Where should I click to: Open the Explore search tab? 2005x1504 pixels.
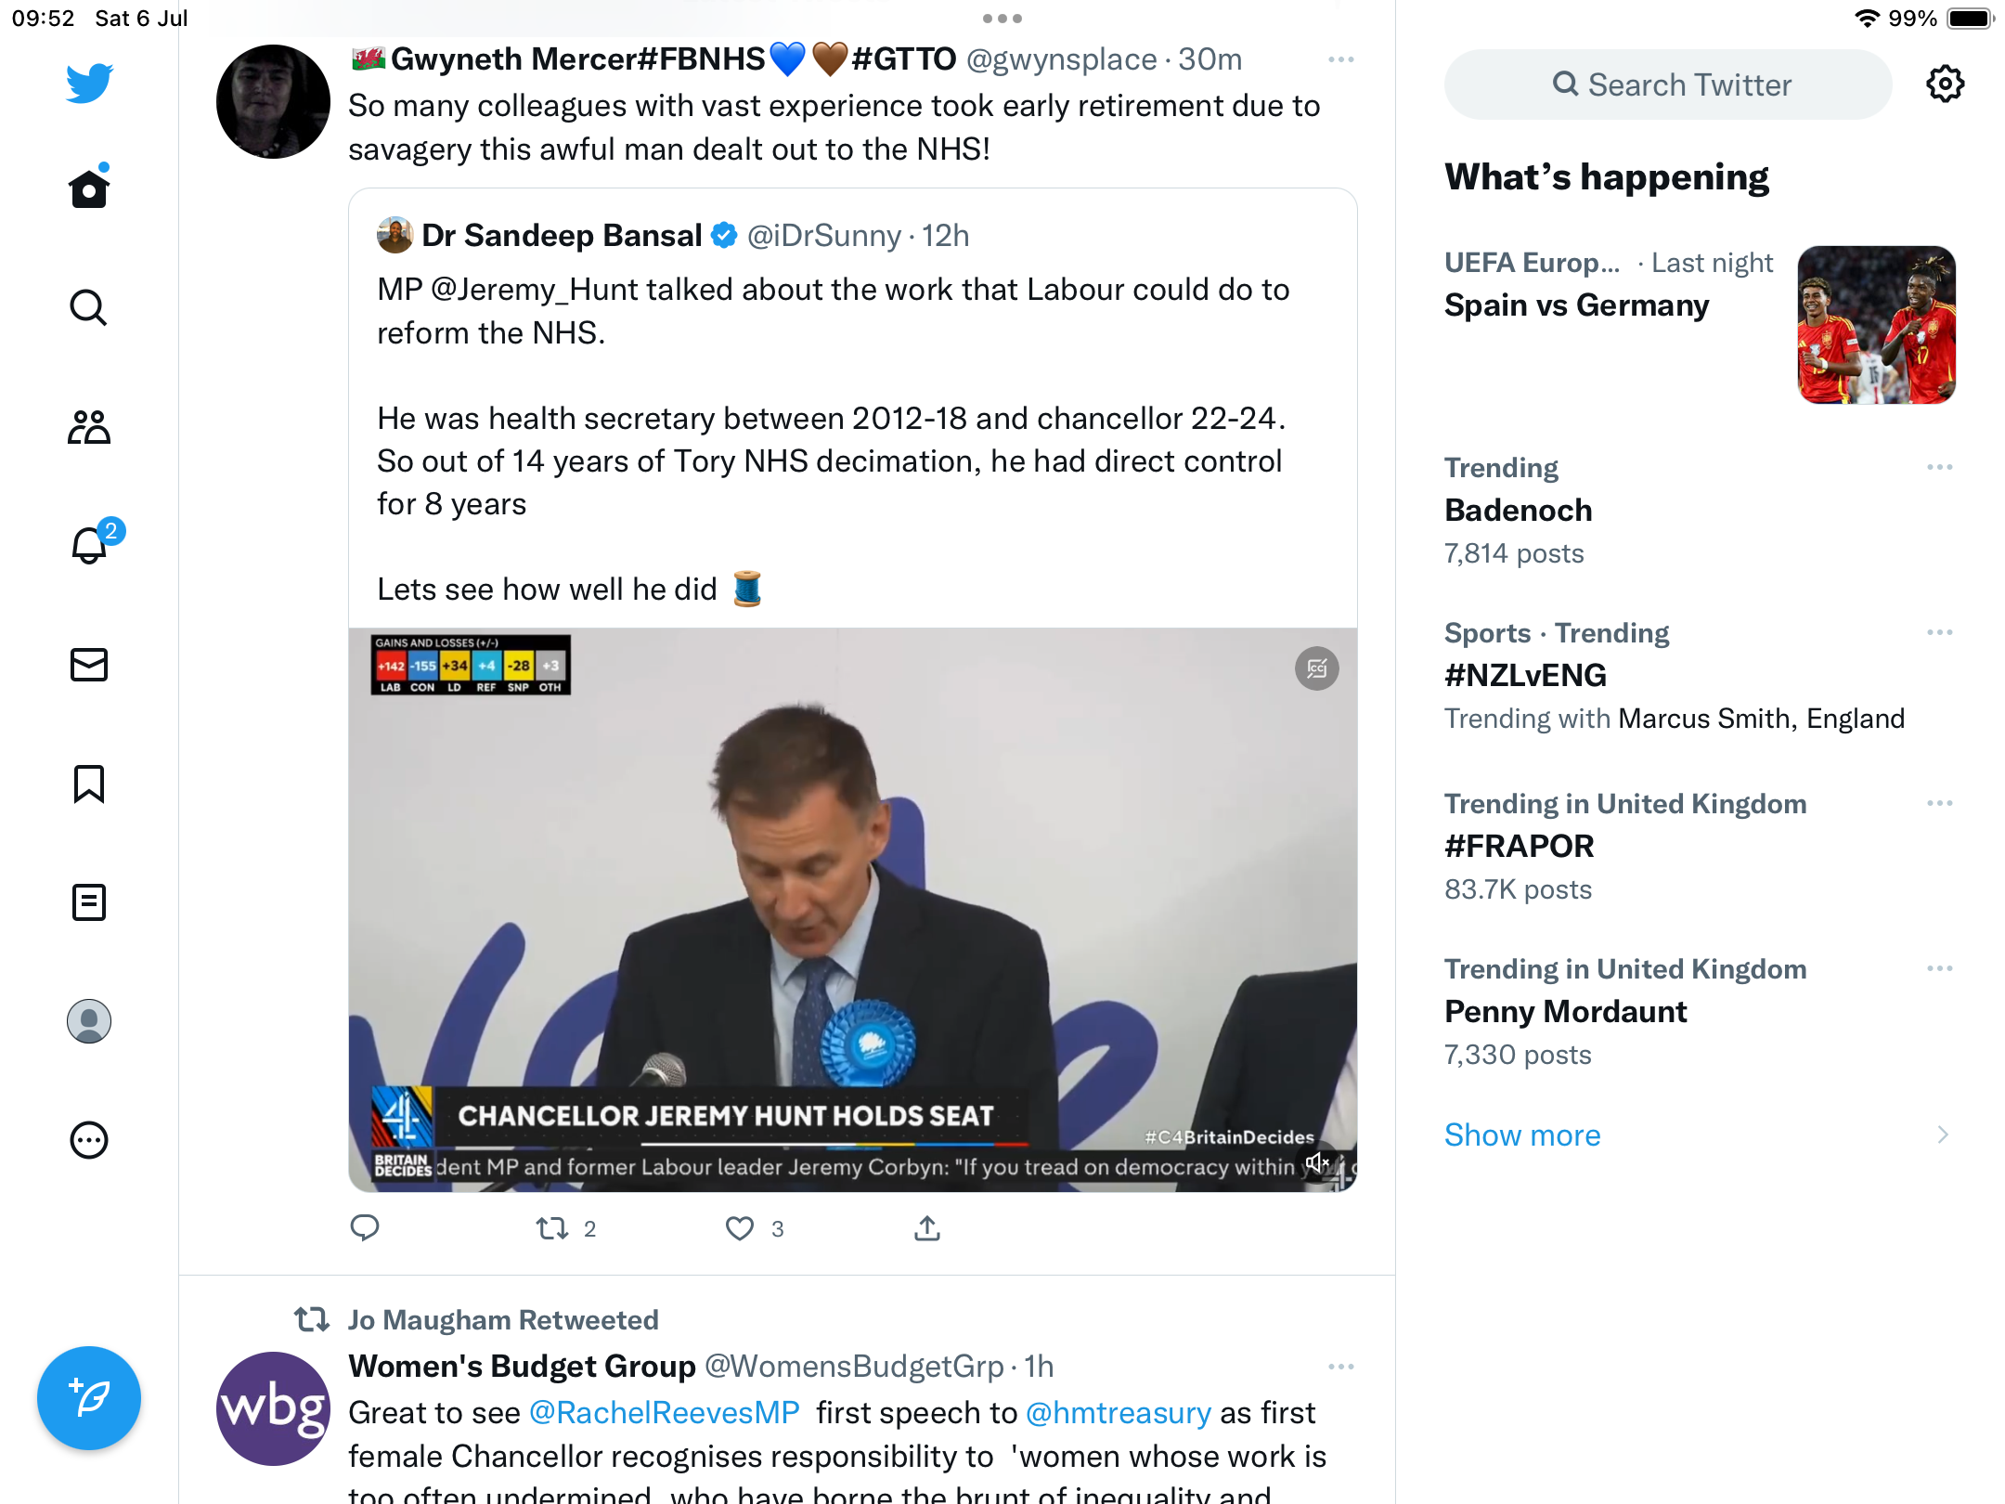pyautogui.click(x=89, y=307)
